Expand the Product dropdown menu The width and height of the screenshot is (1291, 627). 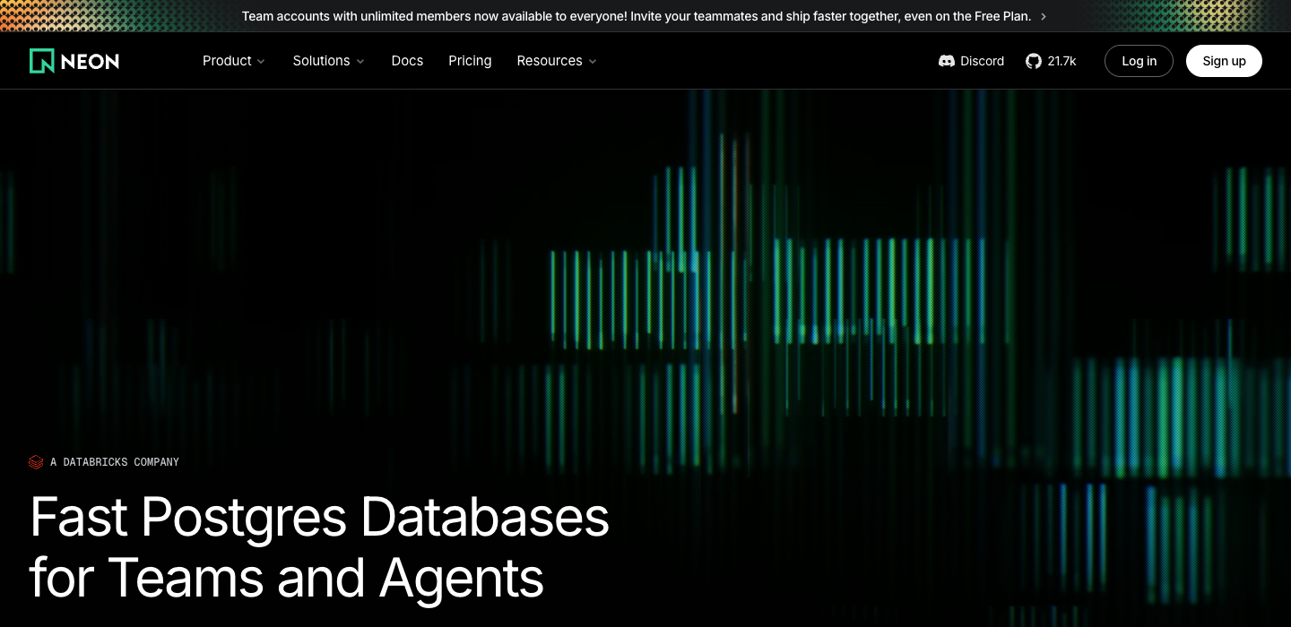coord(234,61)
